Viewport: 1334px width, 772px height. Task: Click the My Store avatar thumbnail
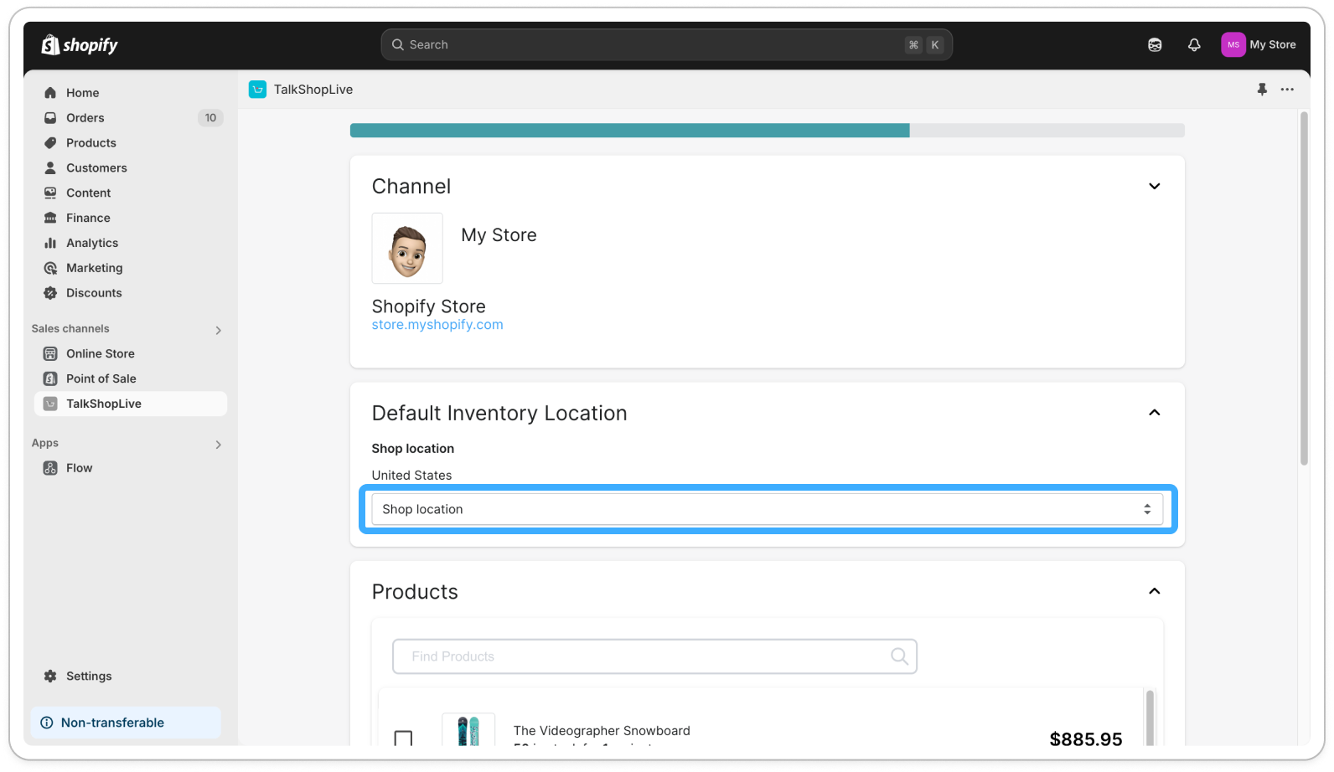click(407, 249)
